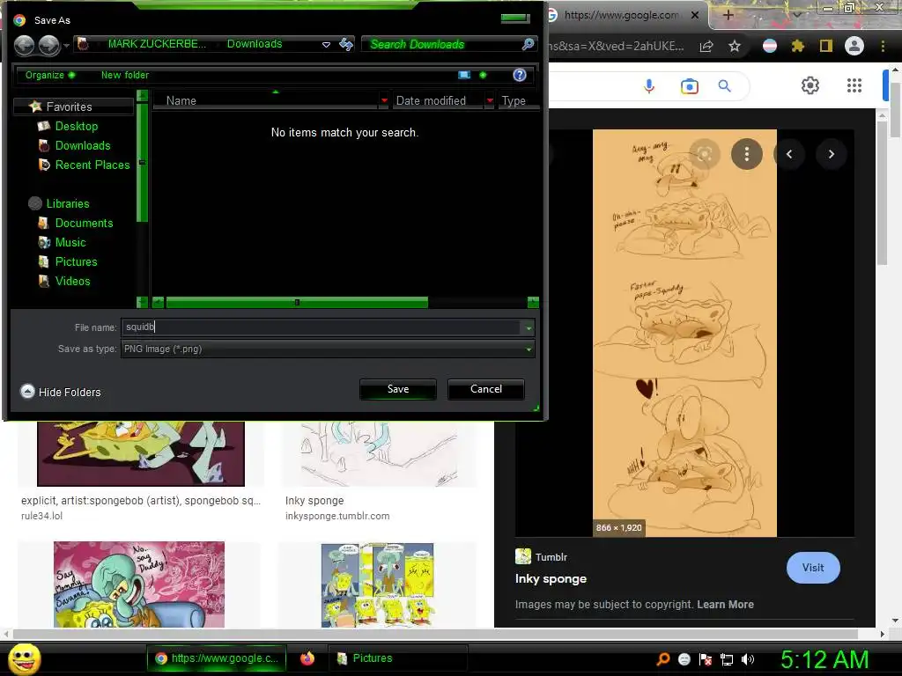The image size is (902, 676).
Task: Open the Name column filter dropdown
Action: tap(384, 100)
